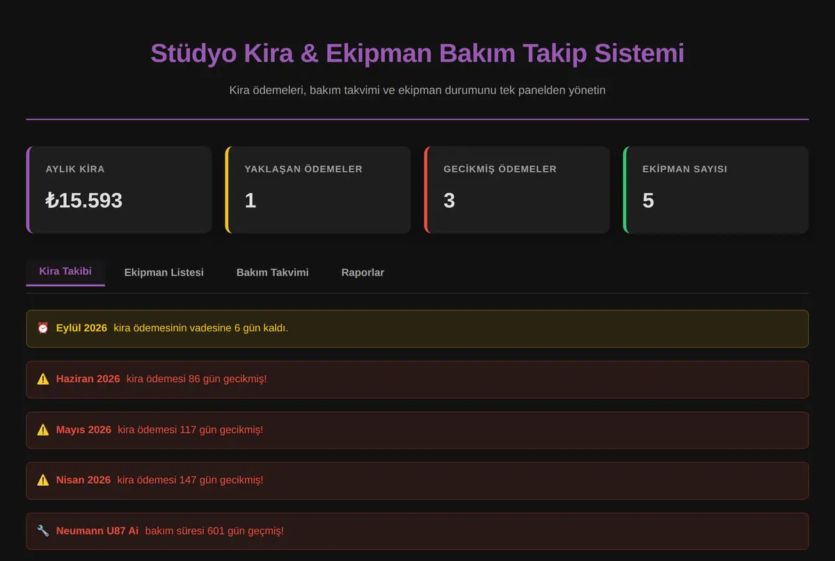
Task: Click the warning icon in Haziran 2026 alert
Action: pyautogui.click(x=43, y=379)
